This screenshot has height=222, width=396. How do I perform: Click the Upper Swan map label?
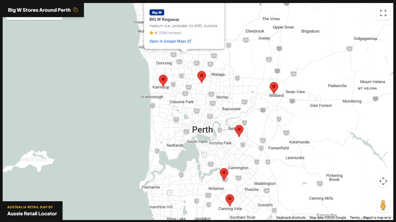283,27
